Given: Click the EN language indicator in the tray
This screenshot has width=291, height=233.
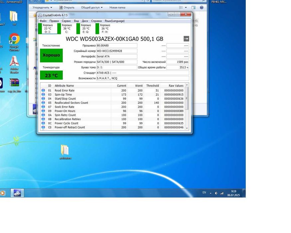Looking at the screenshot, I should coord(204,193).
